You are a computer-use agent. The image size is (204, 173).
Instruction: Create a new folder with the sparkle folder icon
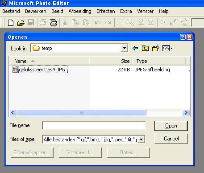click(x=156, y=48)
